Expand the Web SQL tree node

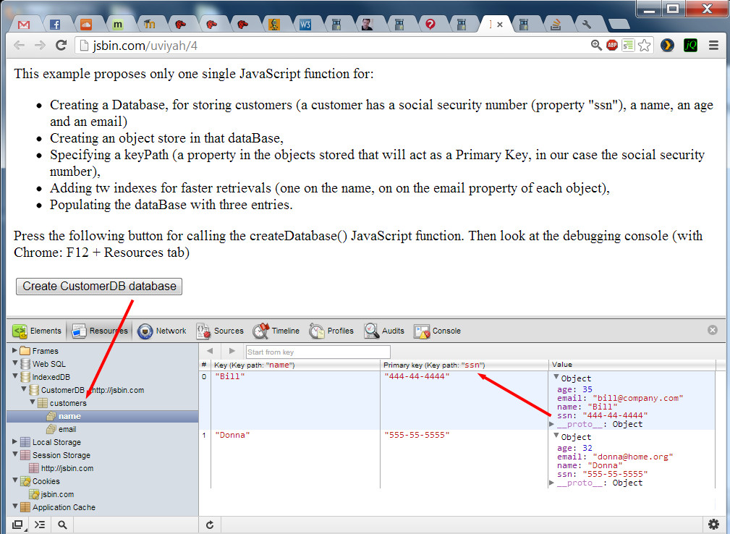(15, 364)
